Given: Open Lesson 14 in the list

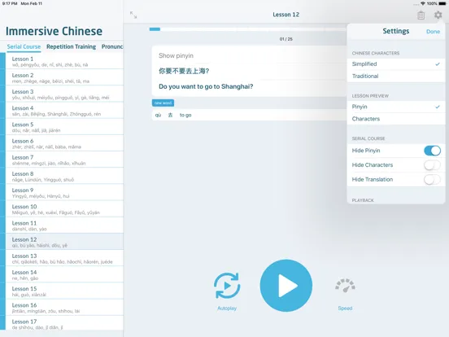Looking at the screenshot, I should [x=64, y=274].
